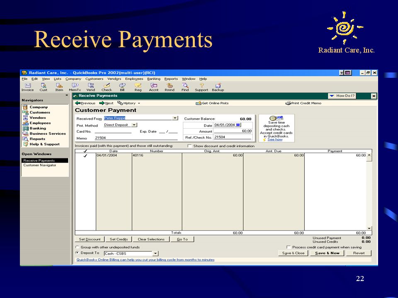Select the Deposit To radio button
Viewport: 398px width, 298px height.
click(x=77, y=253)
